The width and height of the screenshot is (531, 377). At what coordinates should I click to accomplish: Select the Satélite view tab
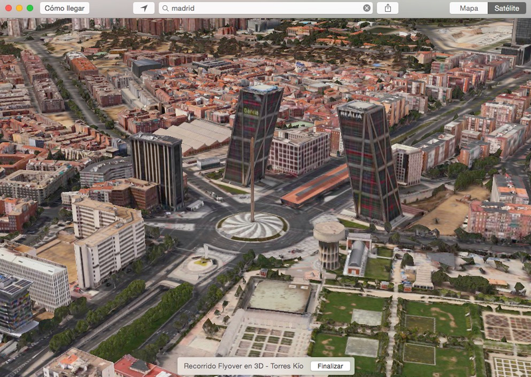506,8
